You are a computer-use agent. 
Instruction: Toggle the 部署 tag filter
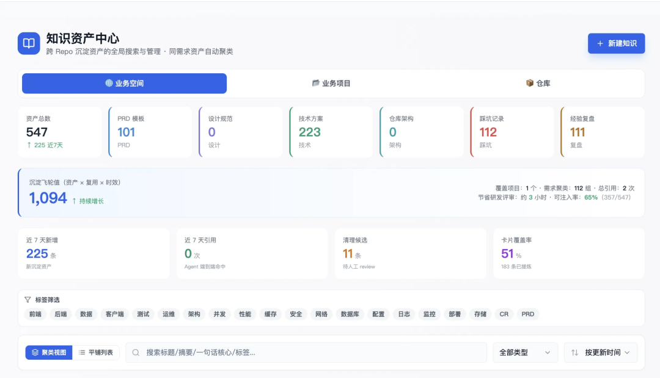coord(455,314)
